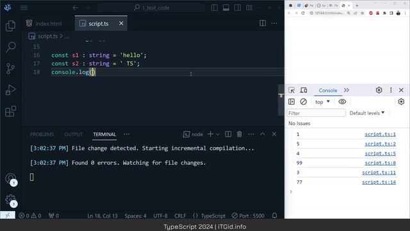Screen dimensions: 410x231
Task: Switch to the PROBLEMS panel tab
Action: [42, 134]
